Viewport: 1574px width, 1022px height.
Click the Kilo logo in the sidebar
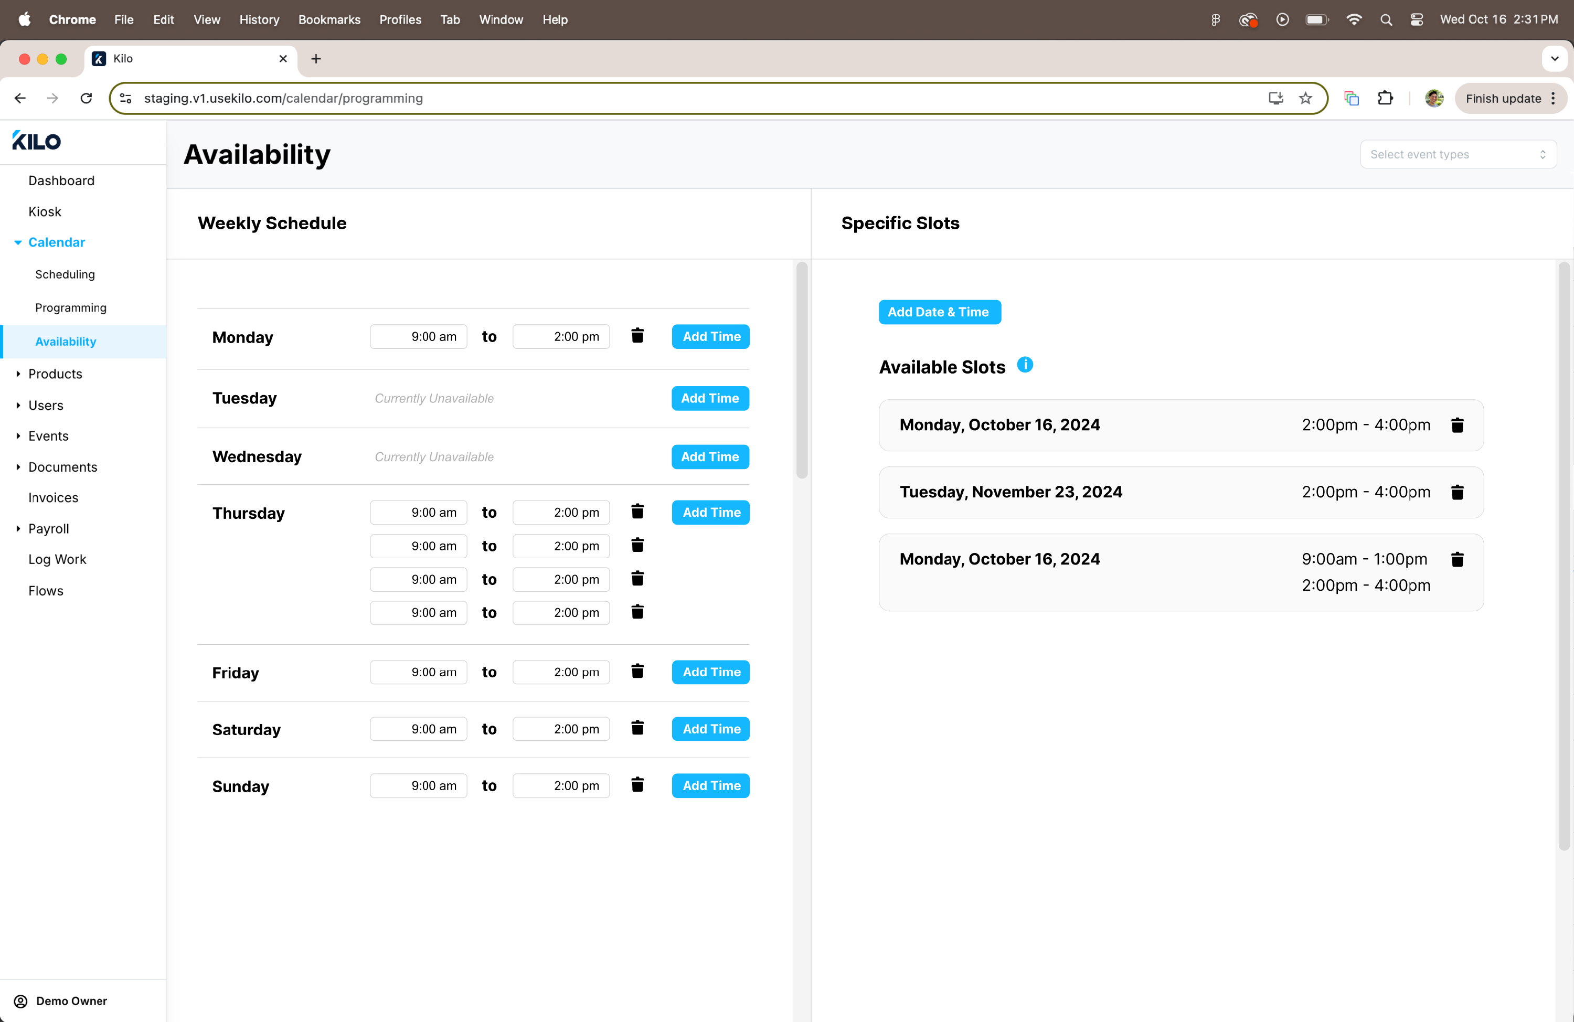coord(36,141)
